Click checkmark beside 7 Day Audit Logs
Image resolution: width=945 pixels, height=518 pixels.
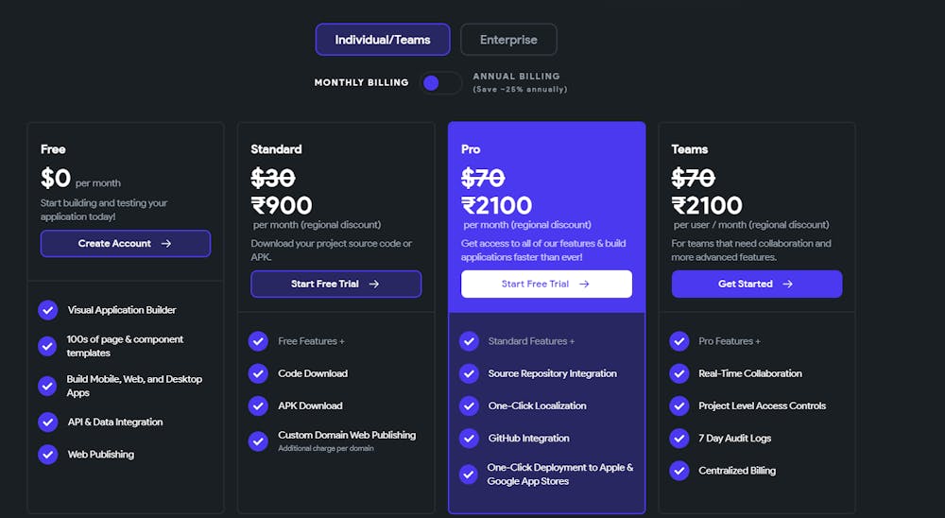click(x=679, y=439)
